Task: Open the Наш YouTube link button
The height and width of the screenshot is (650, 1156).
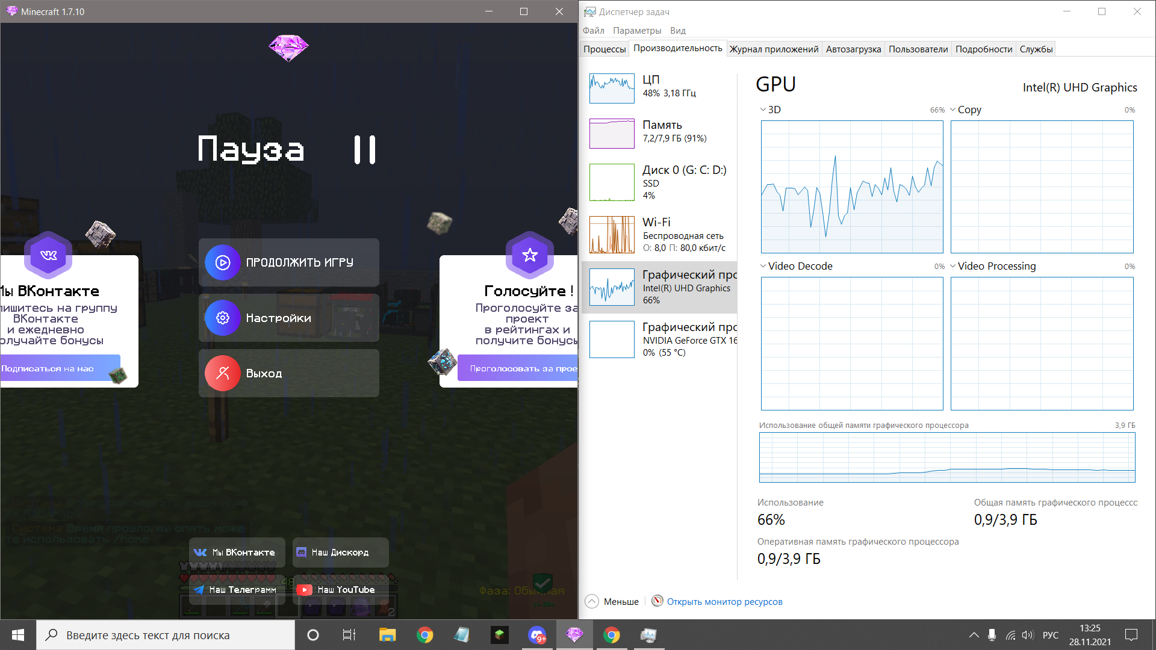Action: (x=340, y=590)
